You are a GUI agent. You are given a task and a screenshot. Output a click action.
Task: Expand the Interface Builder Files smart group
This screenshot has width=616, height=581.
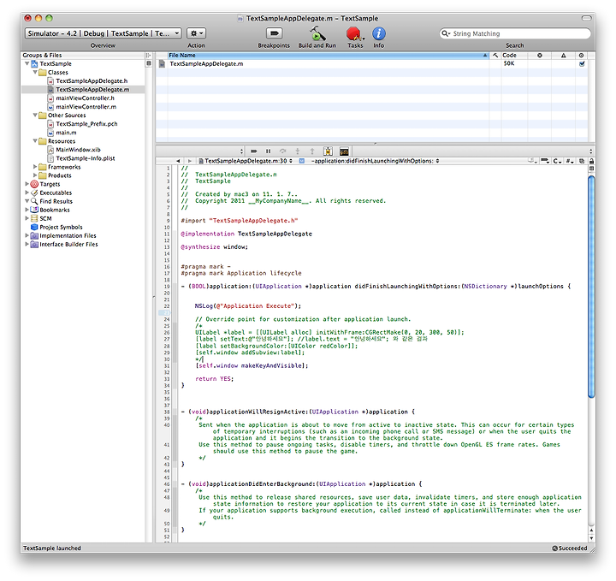click(x=27, y=245)
